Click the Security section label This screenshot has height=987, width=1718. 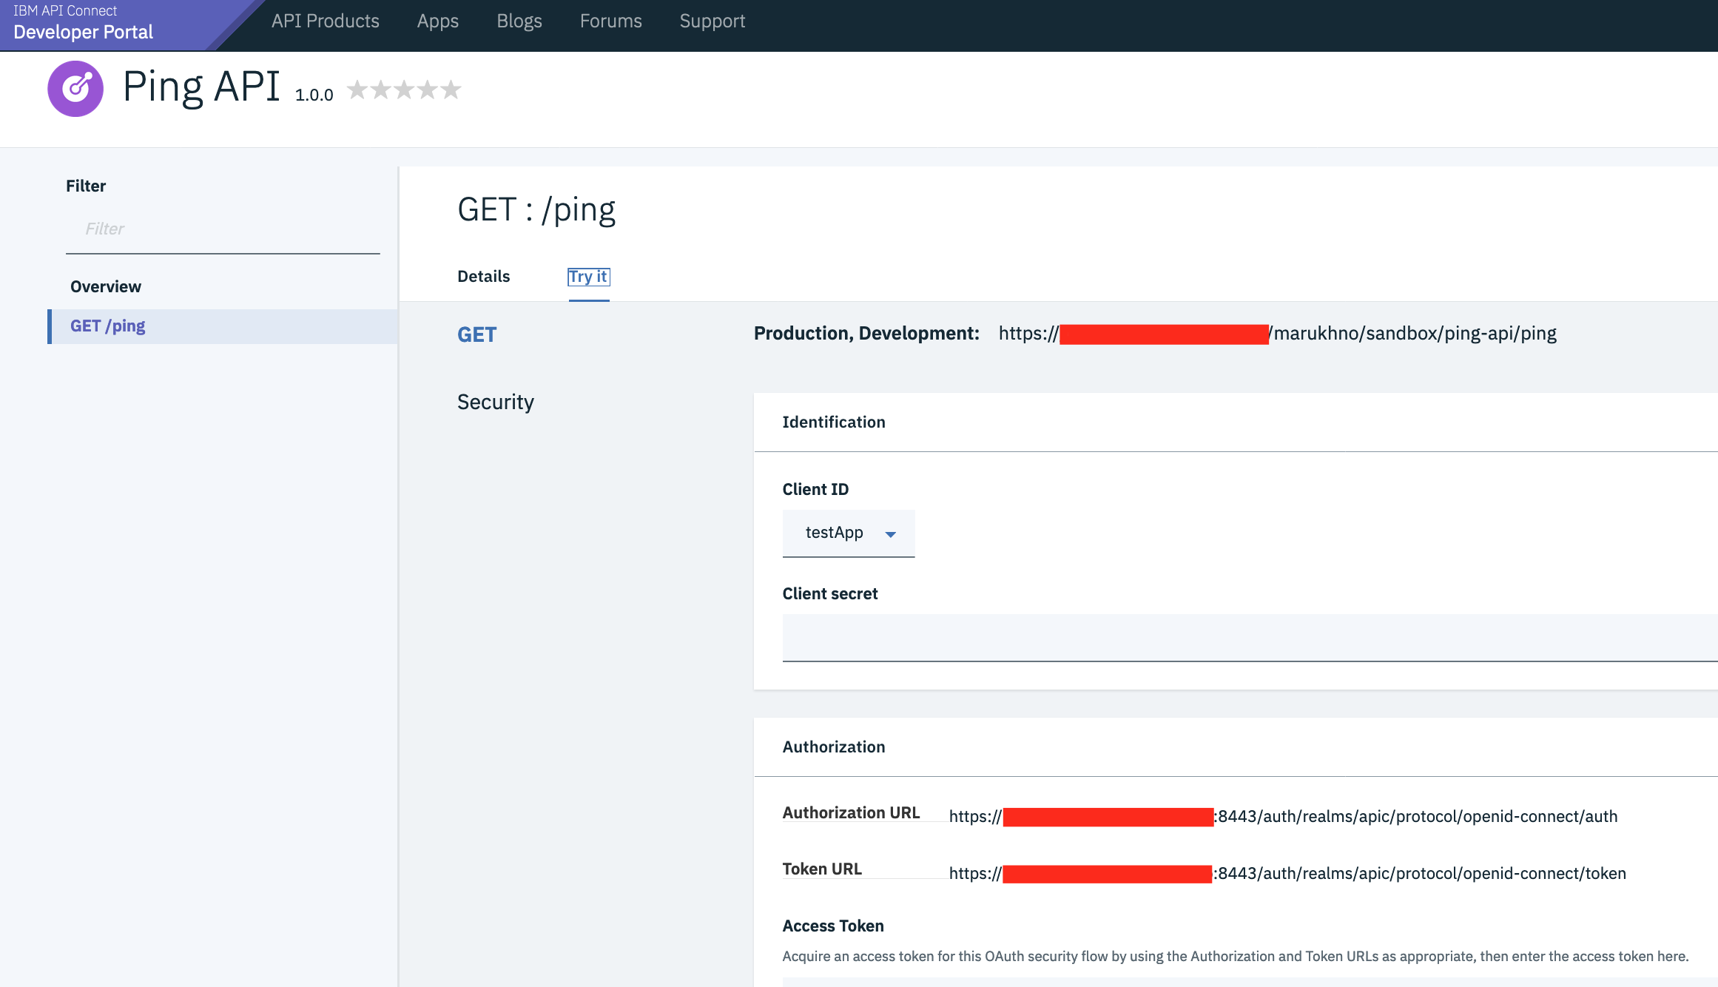click(x=496, y=402)
